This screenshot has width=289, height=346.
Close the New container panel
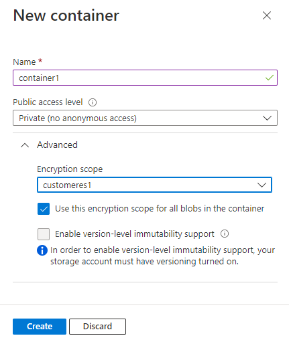click(x=267, y=15)
